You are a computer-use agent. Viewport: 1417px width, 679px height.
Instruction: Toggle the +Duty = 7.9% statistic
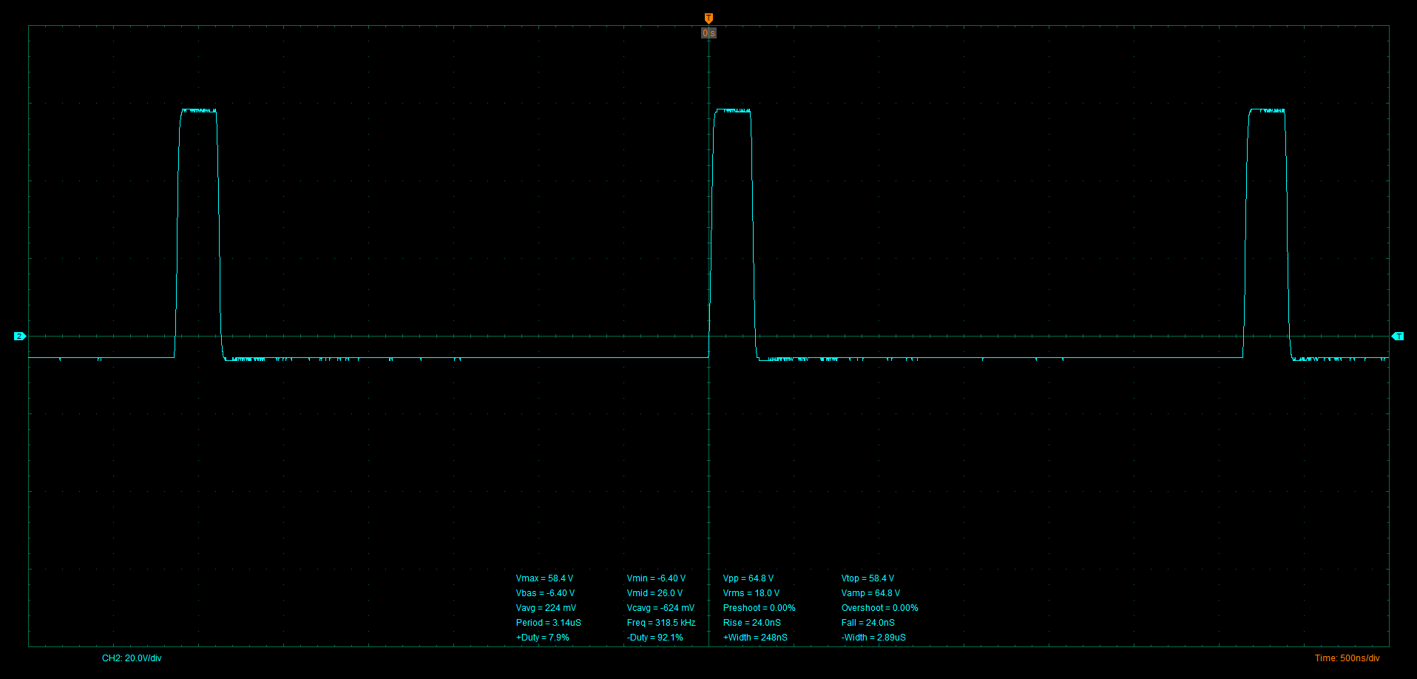click(x=544, y=637)
